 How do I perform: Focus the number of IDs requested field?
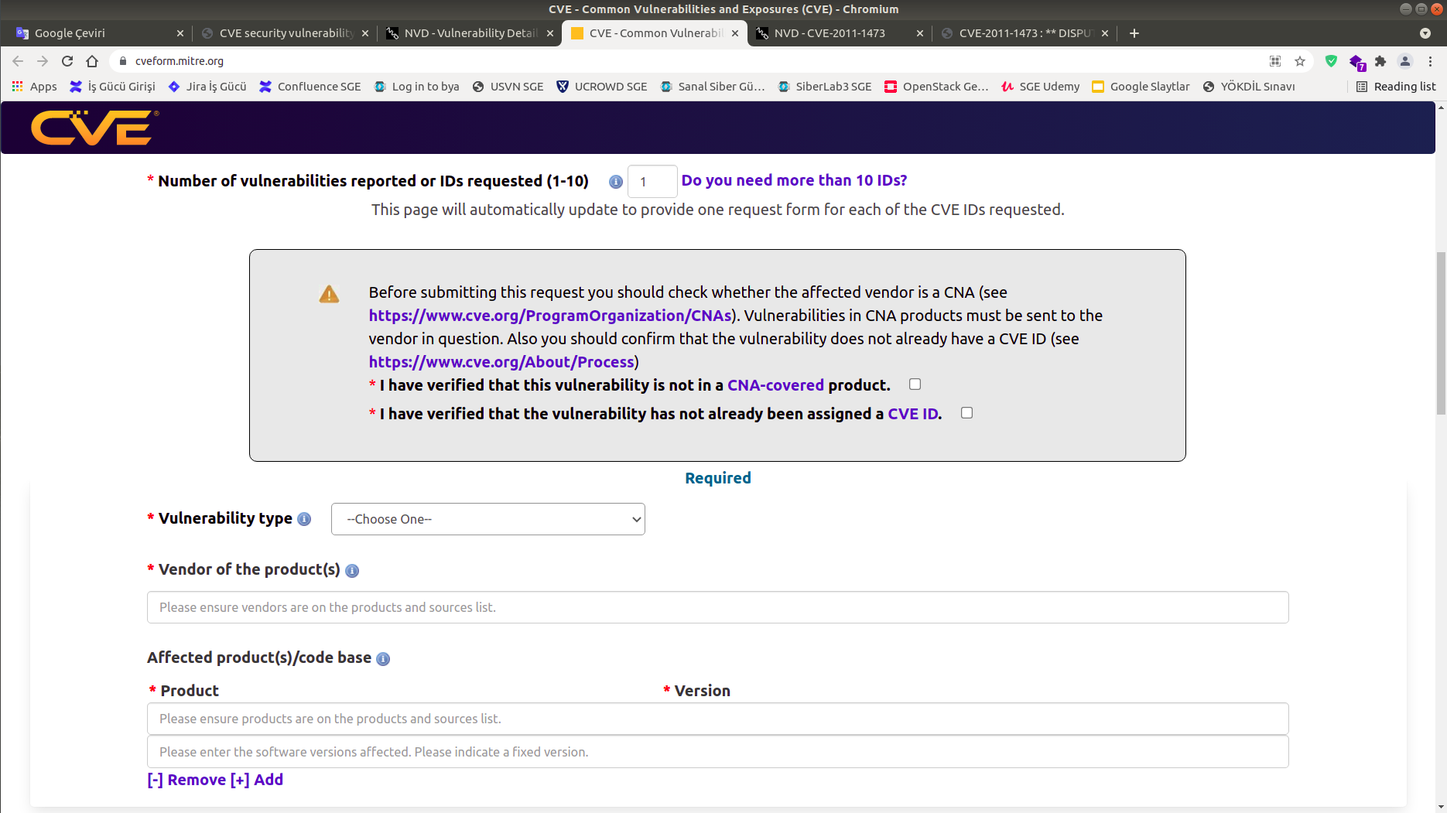[652, 182]
